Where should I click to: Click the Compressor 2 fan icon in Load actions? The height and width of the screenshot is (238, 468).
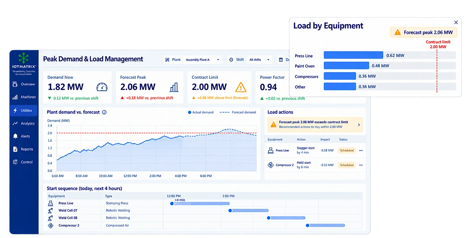271,165
